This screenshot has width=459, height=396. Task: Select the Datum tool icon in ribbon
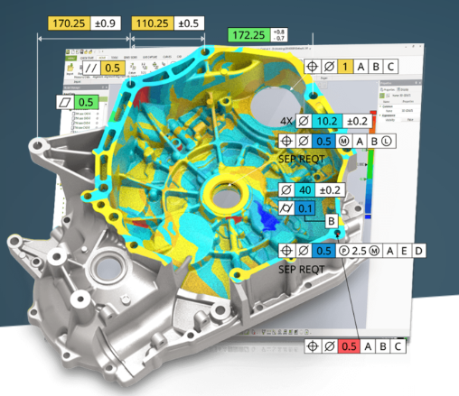pyautogui.click(x=132, y=67)
